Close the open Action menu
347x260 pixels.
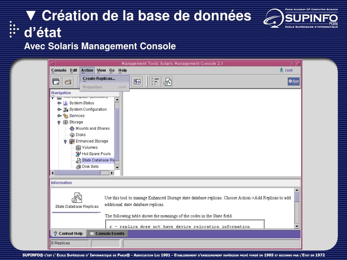pos(87,70)
